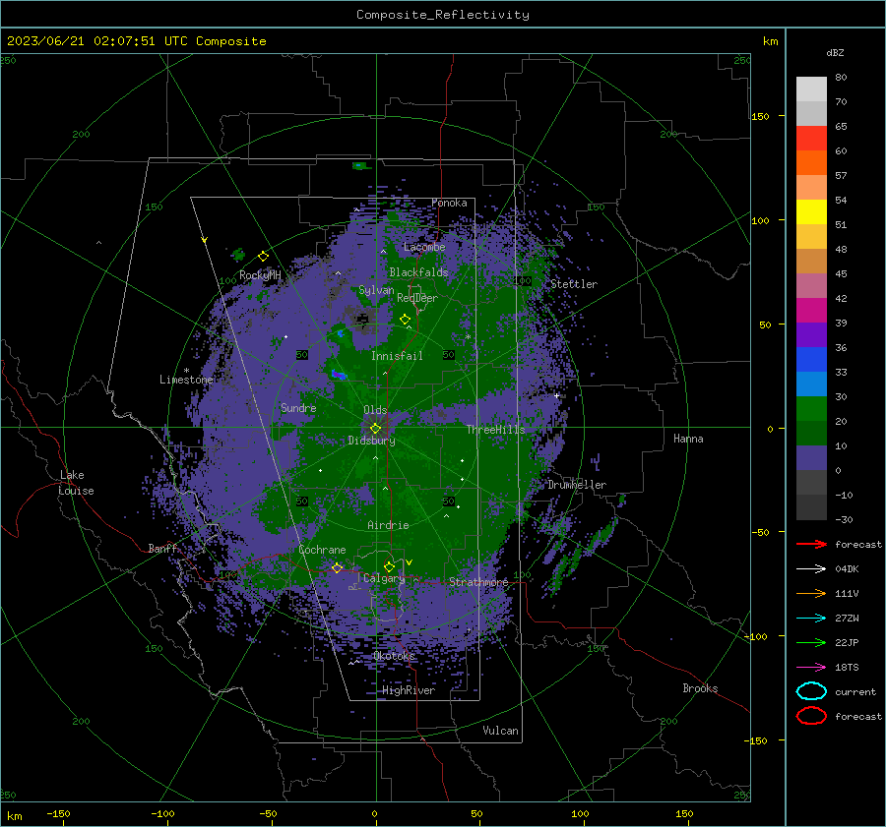Click the cyan 27ZW arrow in legend

coord(811,618)
